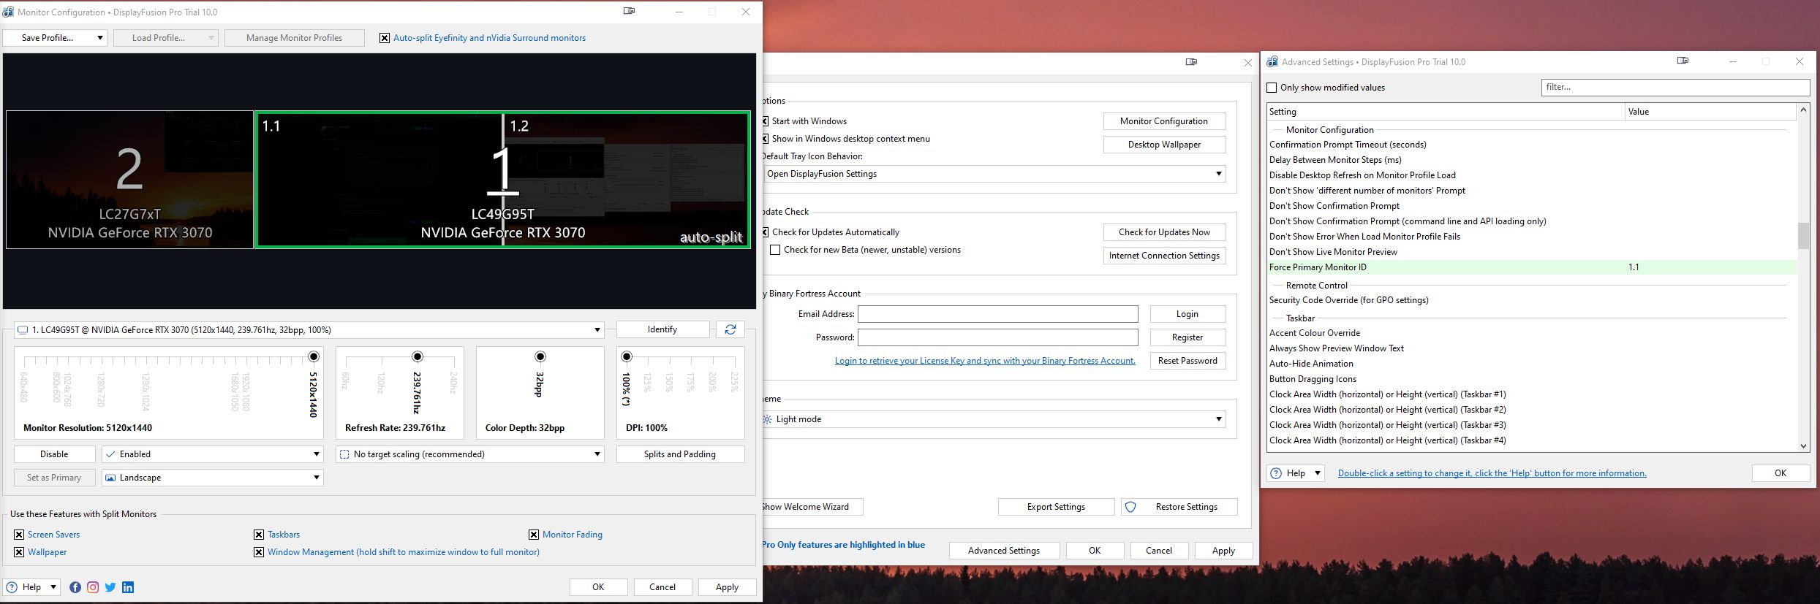1820x604 pixels.
Task: Toggle Auto-split Eyefinity and nVidia Surround checkbox
Action: (x=385, y=38)
